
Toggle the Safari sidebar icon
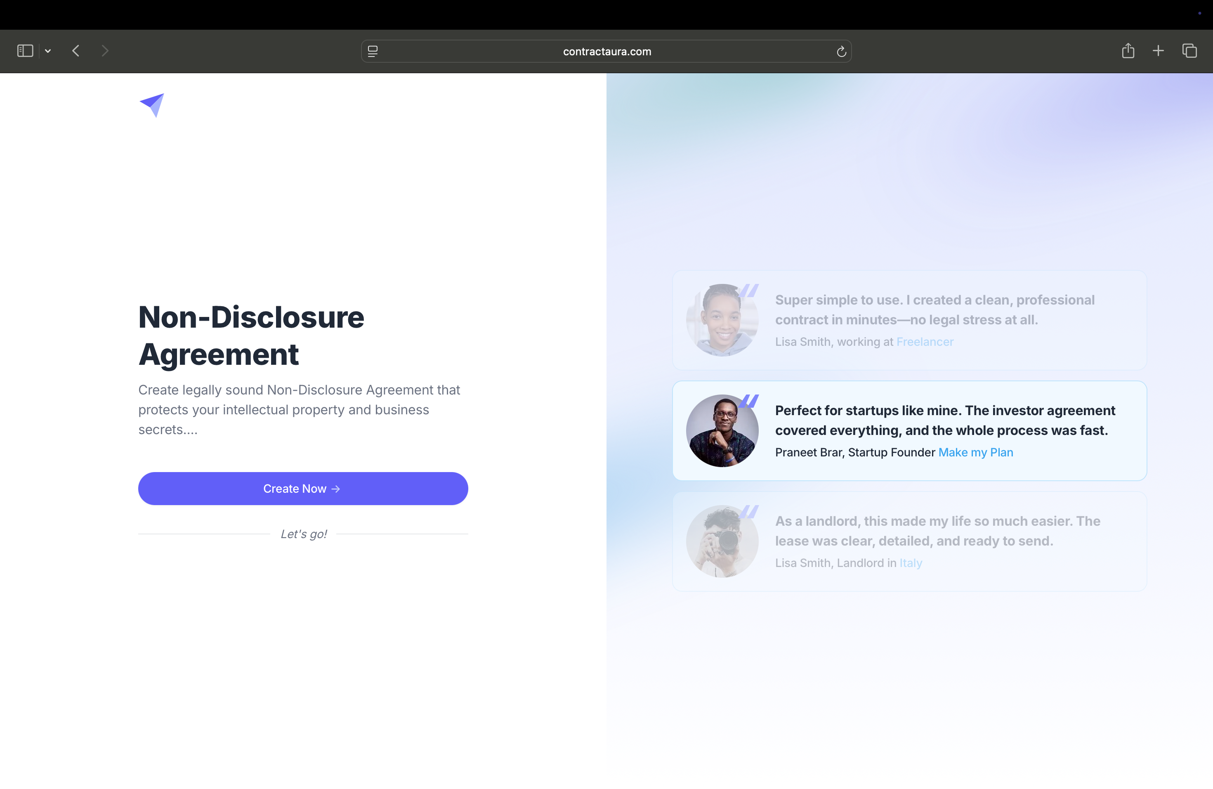(x=25, y=51)
